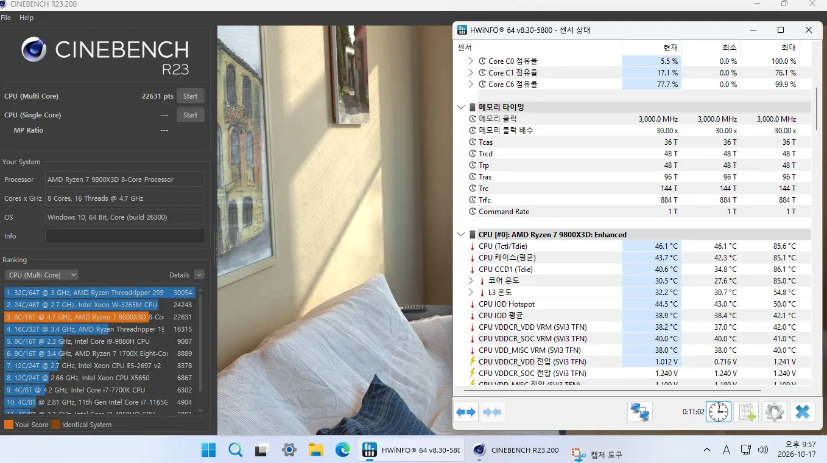Reset the elapsed-time clock icon
Screen dimensions: 827x463
pyautogui.click(x=719, y=412)
